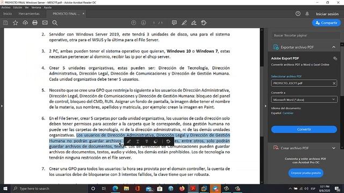Open the Edición menu
The width and height of the screenshot is (344, 193).
18,8
